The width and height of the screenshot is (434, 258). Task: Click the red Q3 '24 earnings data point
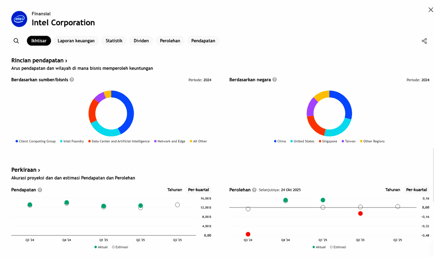click(x=248, y=234)
